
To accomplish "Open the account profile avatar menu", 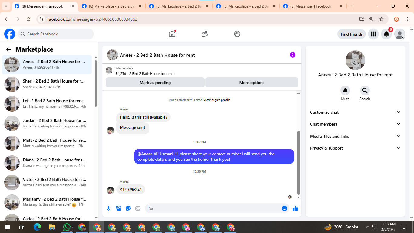I will click(x=400, y=34).
